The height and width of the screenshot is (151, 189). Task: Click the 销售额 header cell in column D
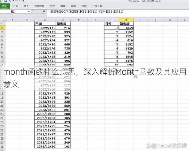click(63, 24)
